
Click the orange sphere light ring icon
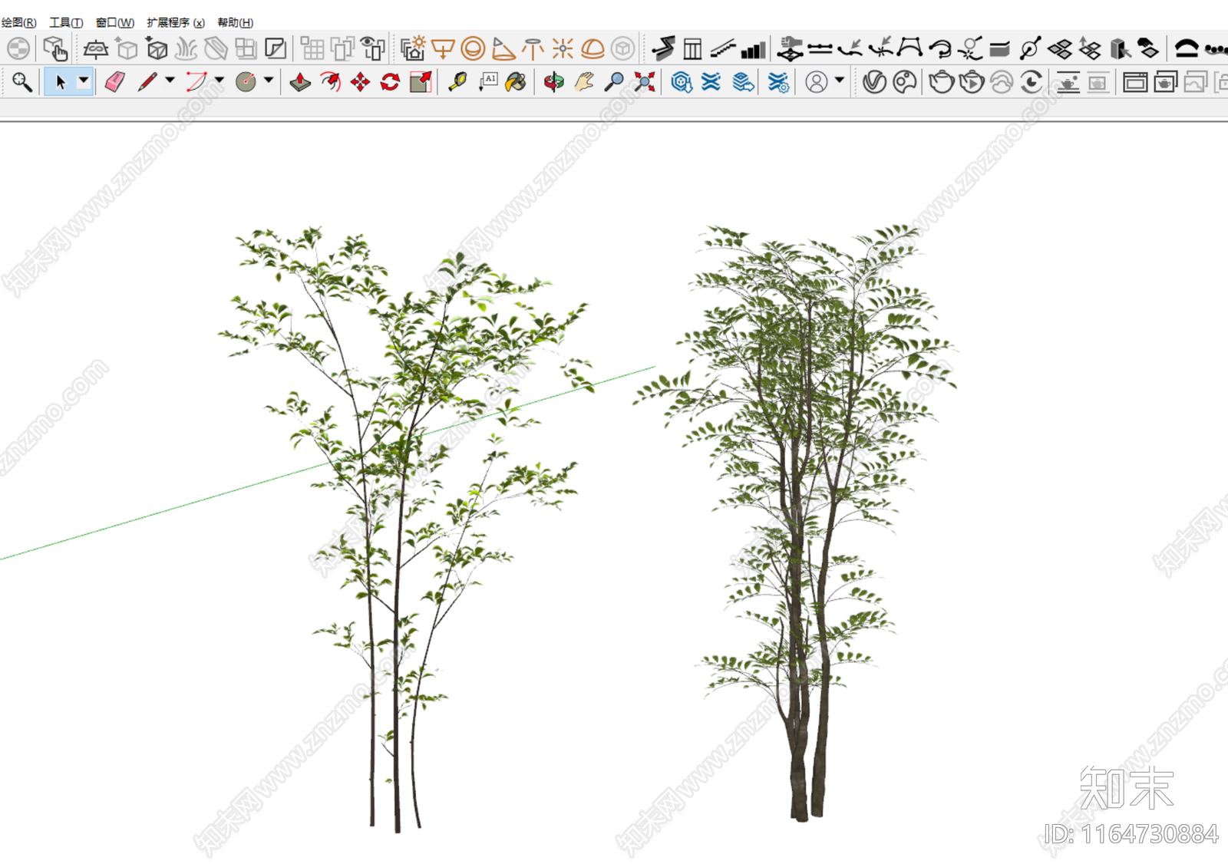(473, 49)
